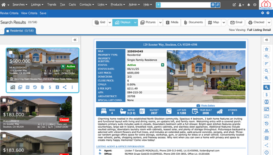Click the blue question mark search help icon
The image size is (273, 155).
[x=158, y=5]
